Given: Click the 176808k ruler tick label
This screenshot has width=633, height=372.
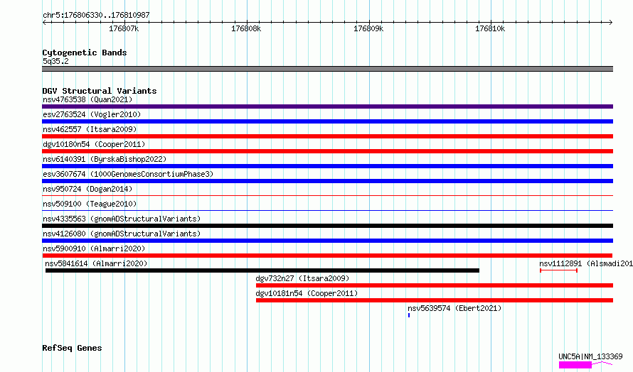Looking at the screenshot, I should [x=246, y=28].
